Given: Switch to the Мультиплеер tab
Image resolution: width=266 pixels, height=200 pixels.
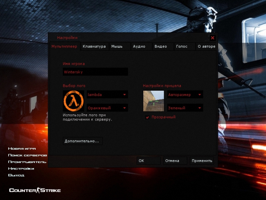Looking at the screenshot, I should (x=64, y=46).
